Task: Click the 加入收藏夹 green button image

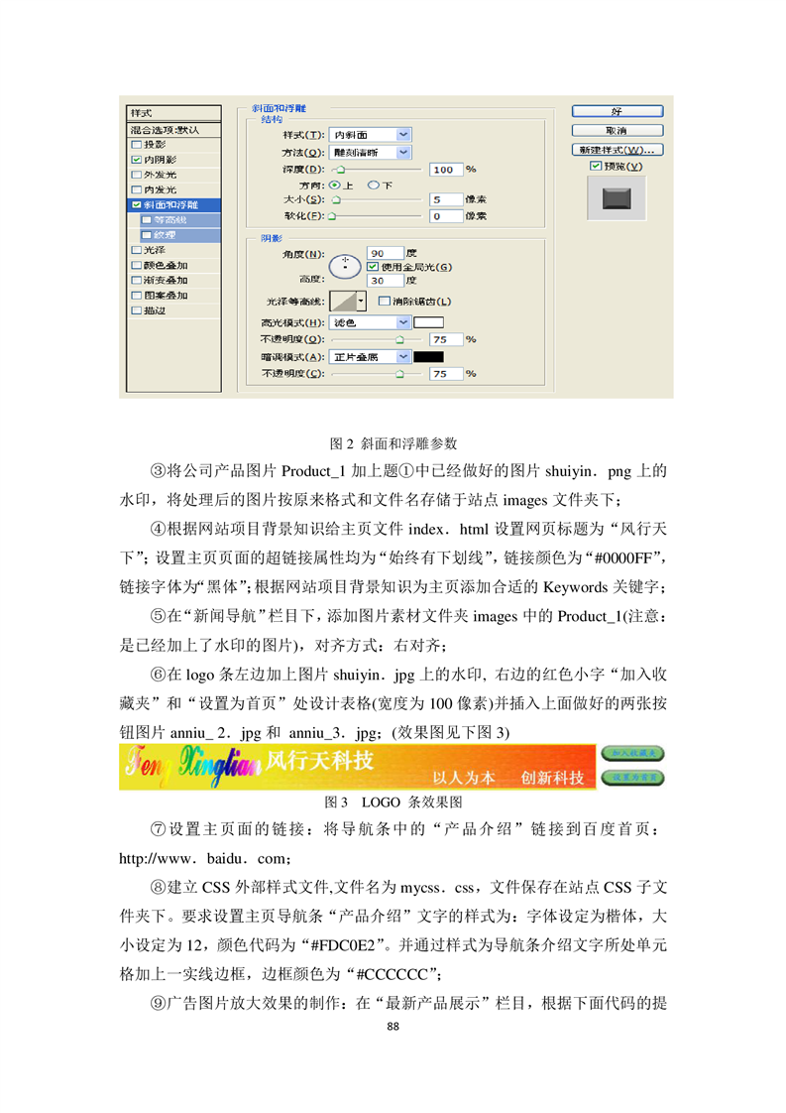Action: coord(632,753)
